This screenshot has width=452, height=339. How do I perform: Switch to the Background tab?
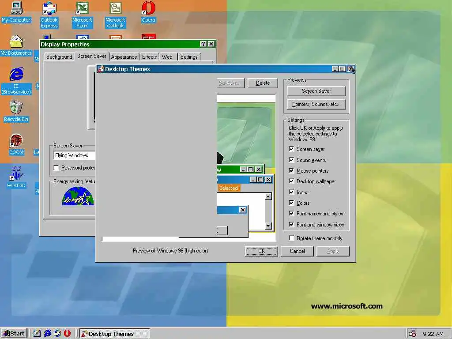click(59, 57)
